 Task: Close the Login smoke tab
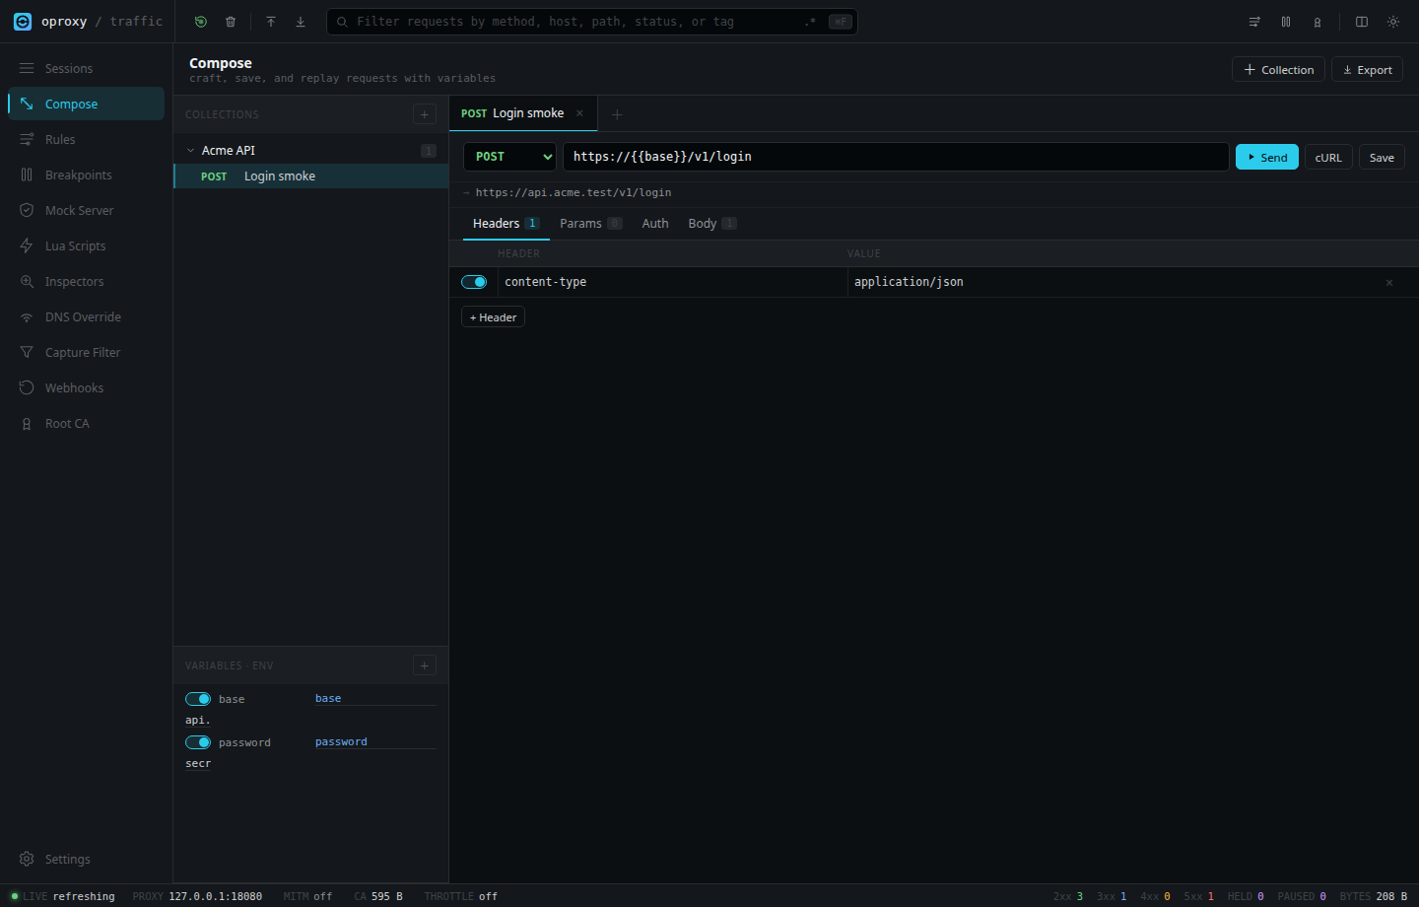click(x=579, y=113)
